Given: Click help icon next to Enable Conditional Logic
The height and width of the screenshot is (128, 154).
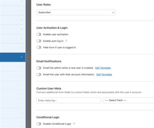Looking at the screenshot, I should (74, 123).
